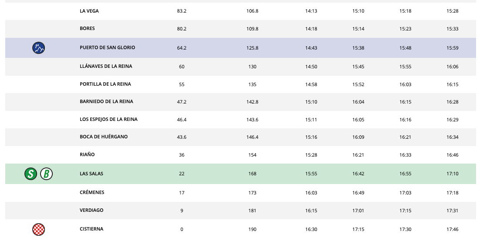Click Barniedo de la Reina
Image resolution: width=480 pixels, height=241 pixels.
tap(106, 102)
